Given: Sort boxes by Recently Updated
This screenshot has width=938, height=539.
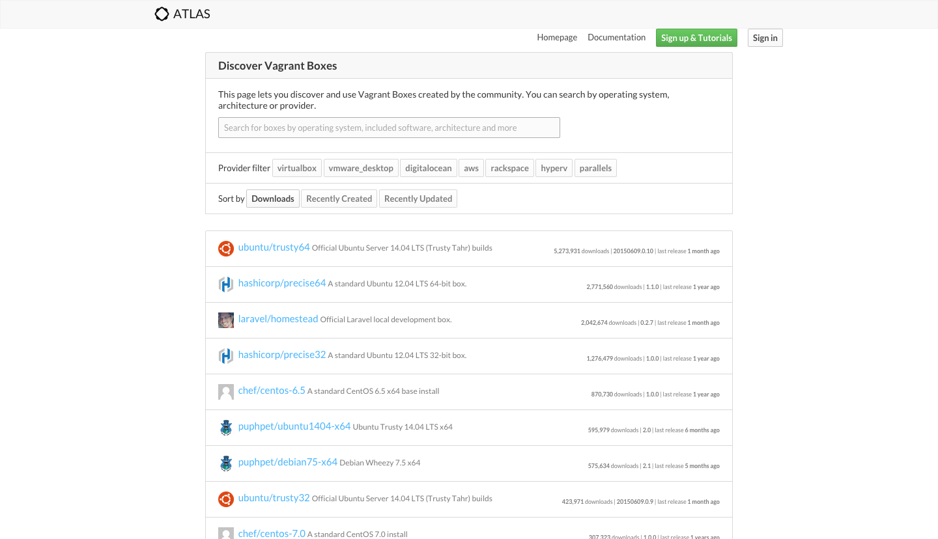Looking at the screenshot, I should 418,199.
